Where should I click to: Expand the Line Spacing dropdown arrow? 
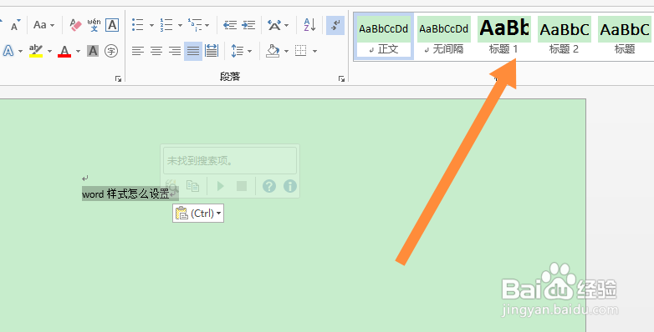[250, 52]
